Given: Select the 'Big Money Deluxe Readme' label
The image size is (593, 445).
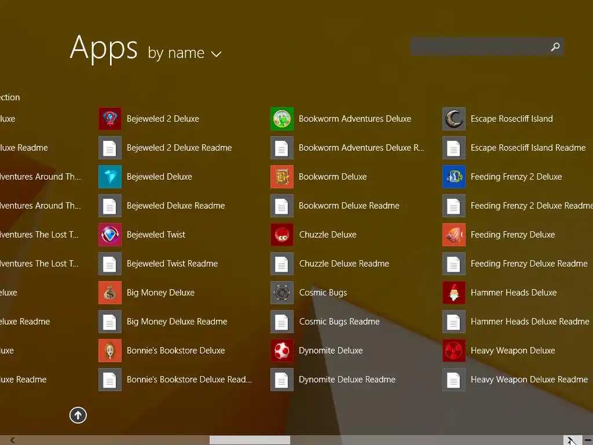Looking at the screenshot, I should pyautogui.click(x=177, y=322).
